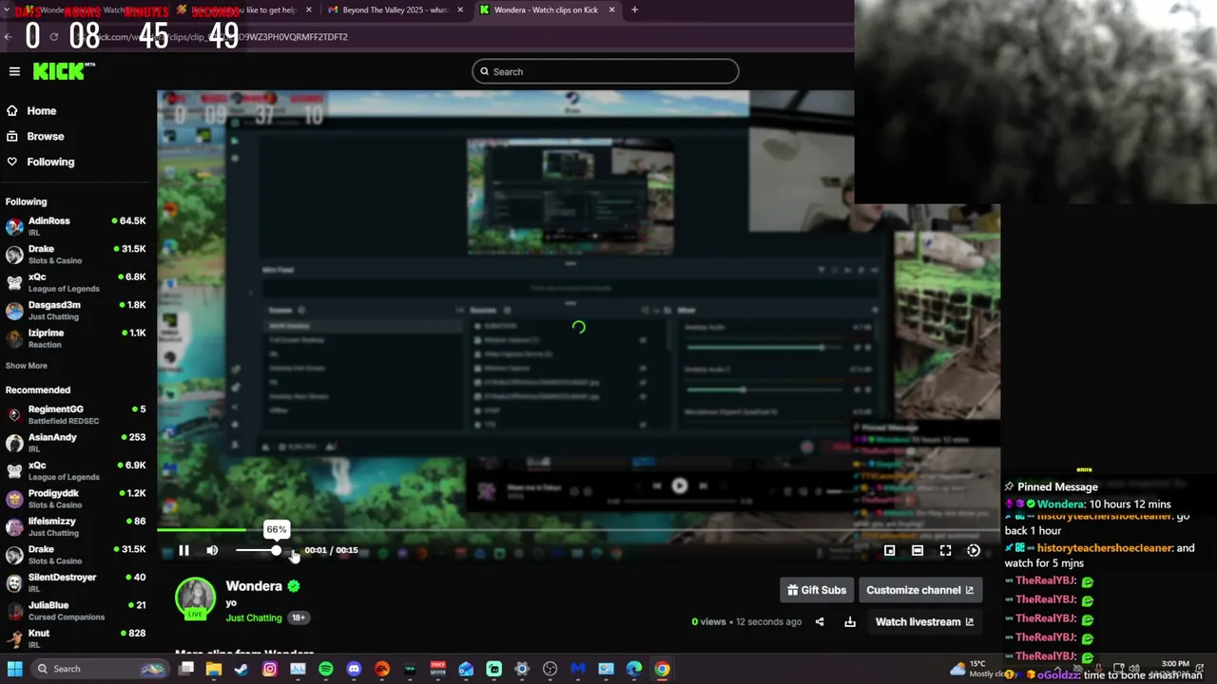Open Instagram from taskbar
The width and height of the screenshot is (1217, 684).
pyautogui.click(x=270, y=669)
